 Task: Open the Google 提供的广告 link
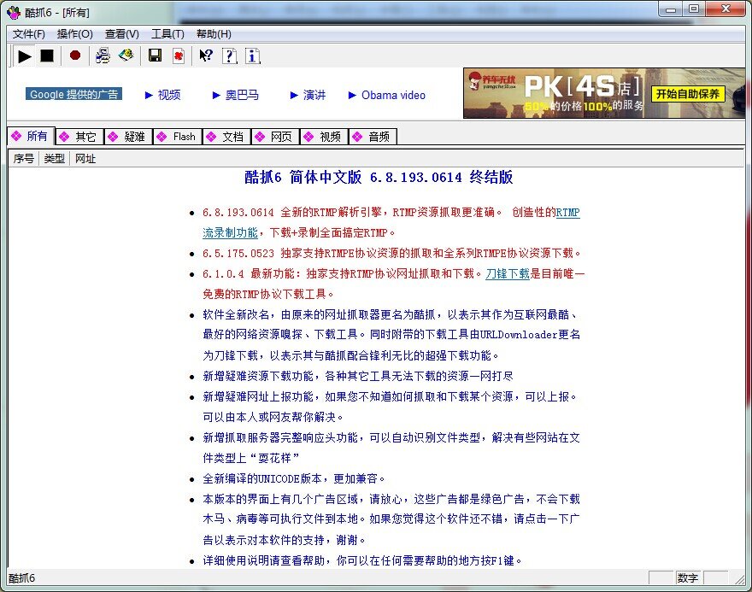pos(73,95)
